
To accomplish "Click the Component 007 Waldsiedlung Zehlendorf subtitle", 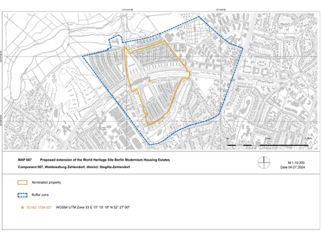I will [74, 167].
